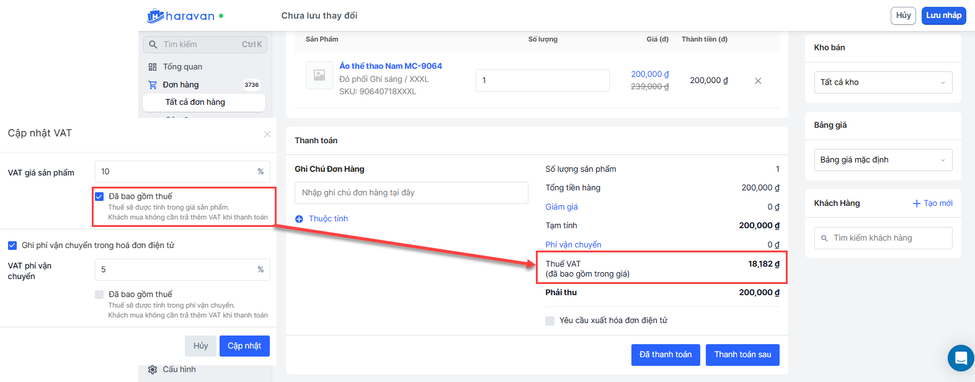This screenshot has width=975, height=382.
Task: Click the Haravan logo icon
Action: (x=156, y=16)
